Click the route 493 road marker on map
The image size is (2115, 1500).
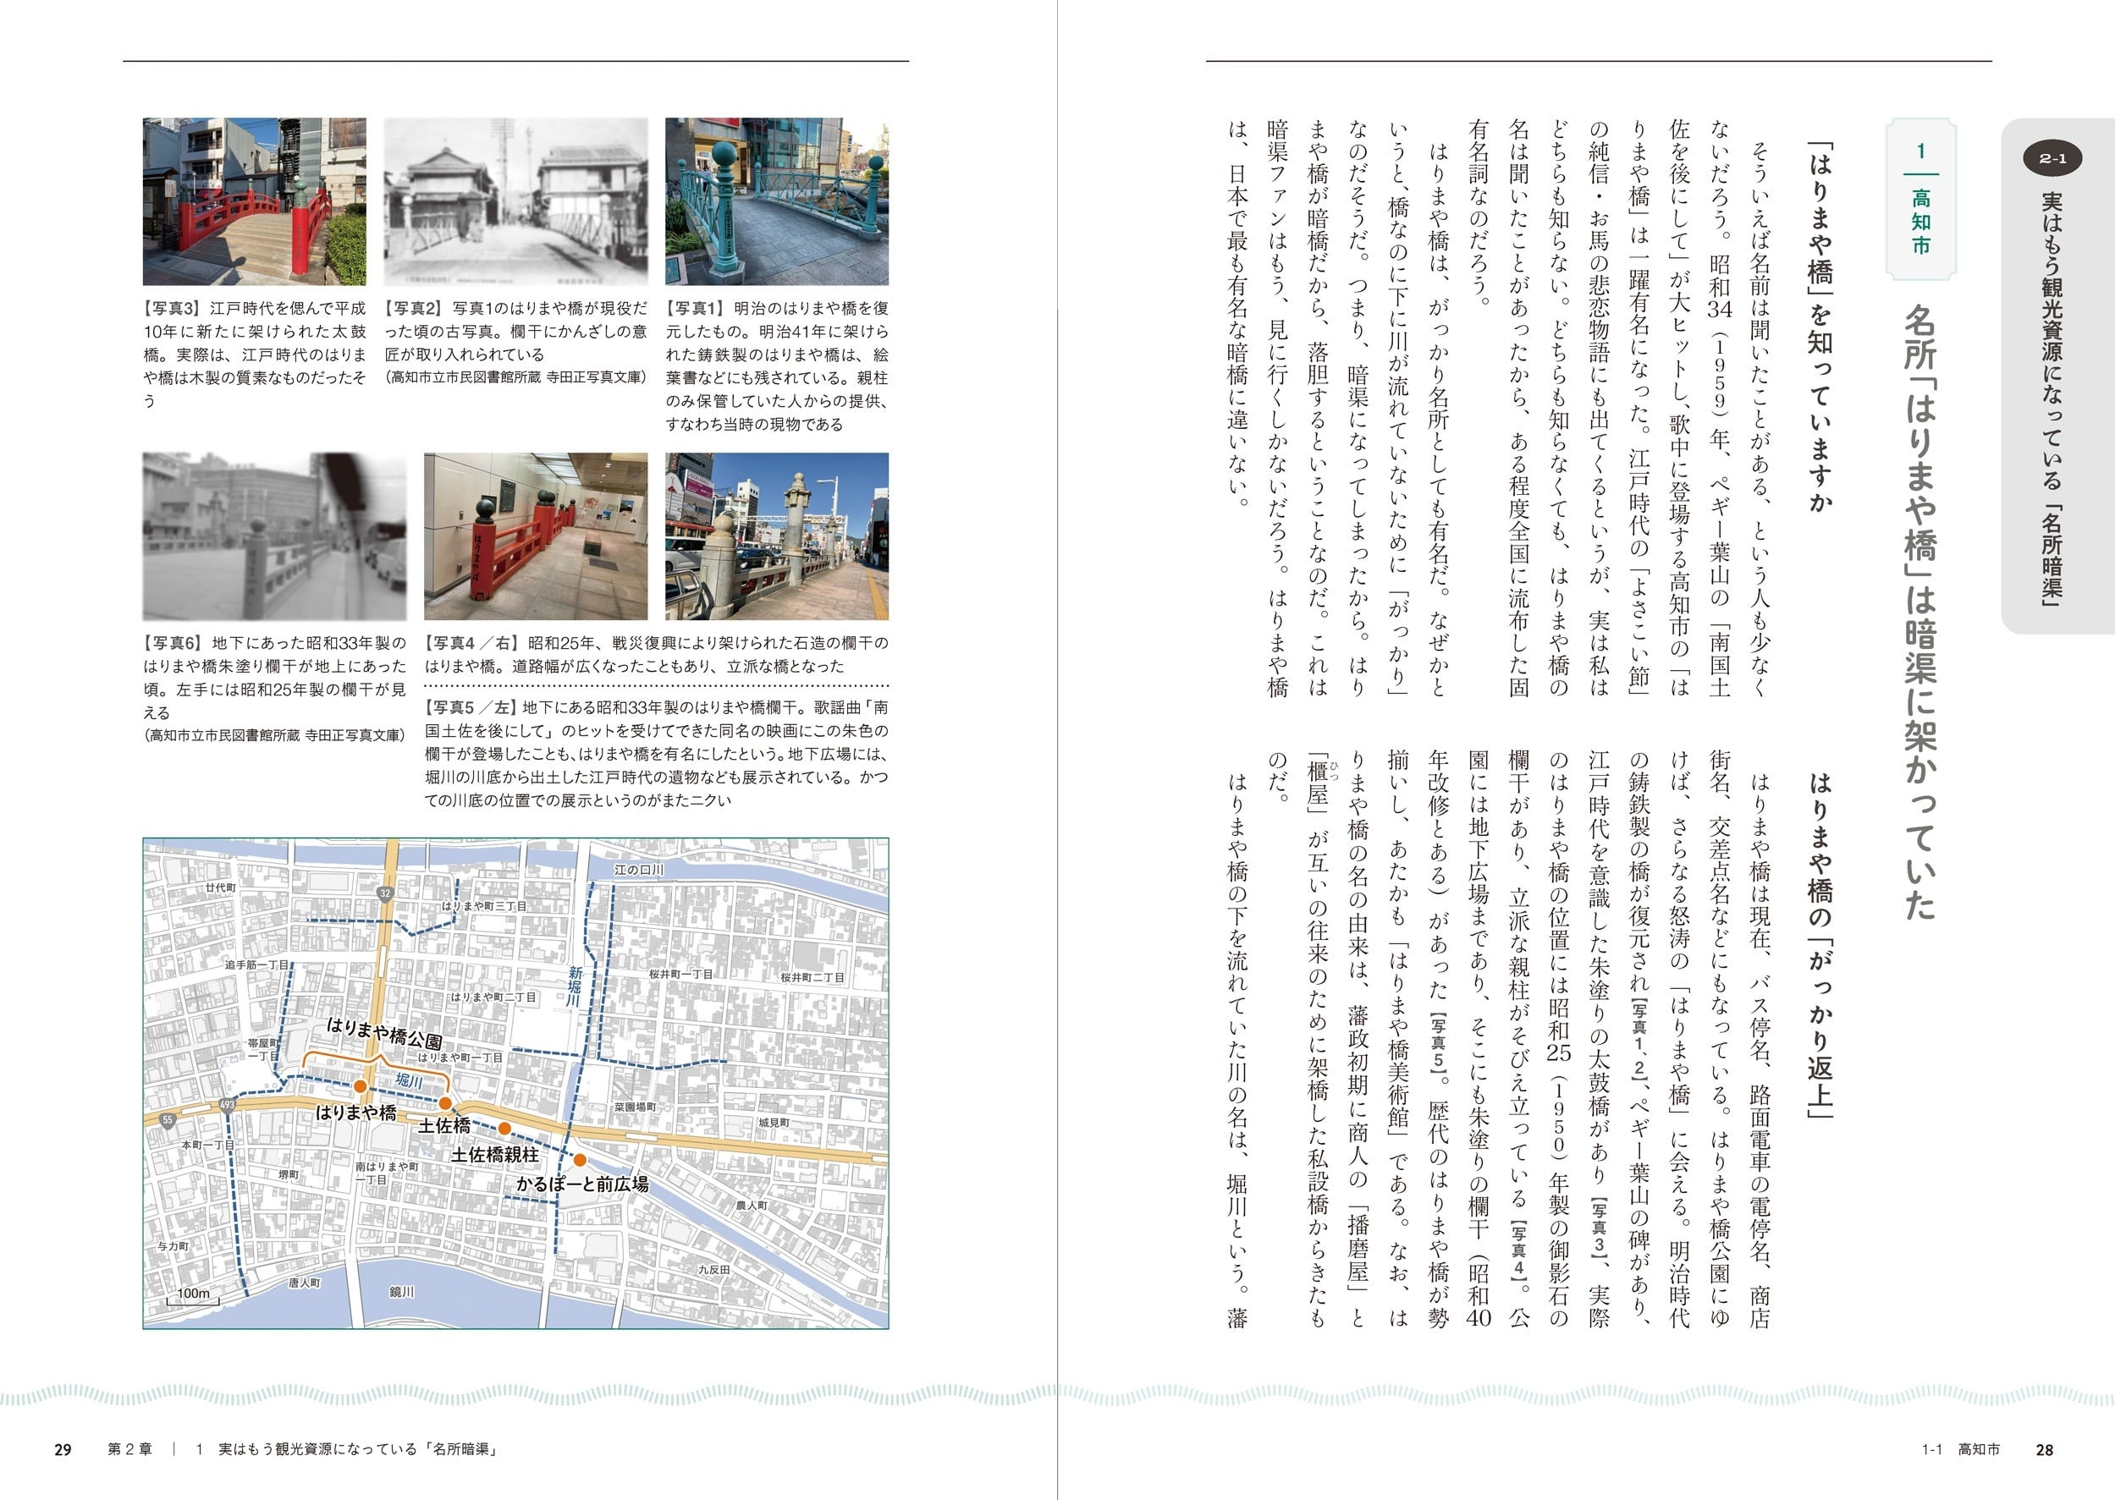coord(228,1104)
